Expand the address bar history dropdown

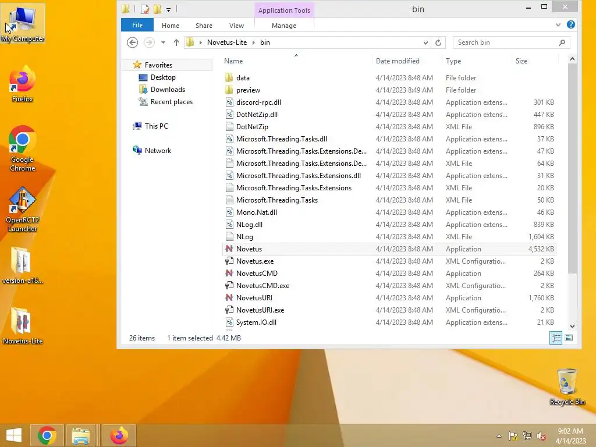(x=425, y=42)
